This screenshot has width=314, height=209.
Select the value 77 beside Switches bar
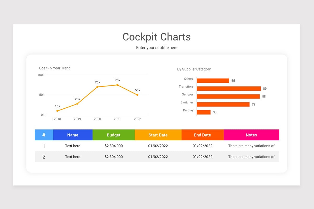[254, 104]
